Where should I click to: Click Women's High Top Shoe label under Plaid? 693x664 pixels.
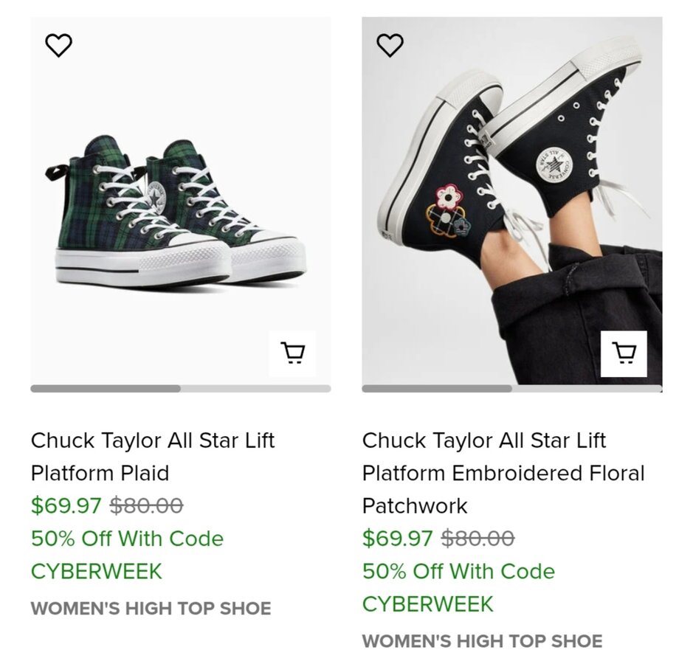(x=151, y=609)
